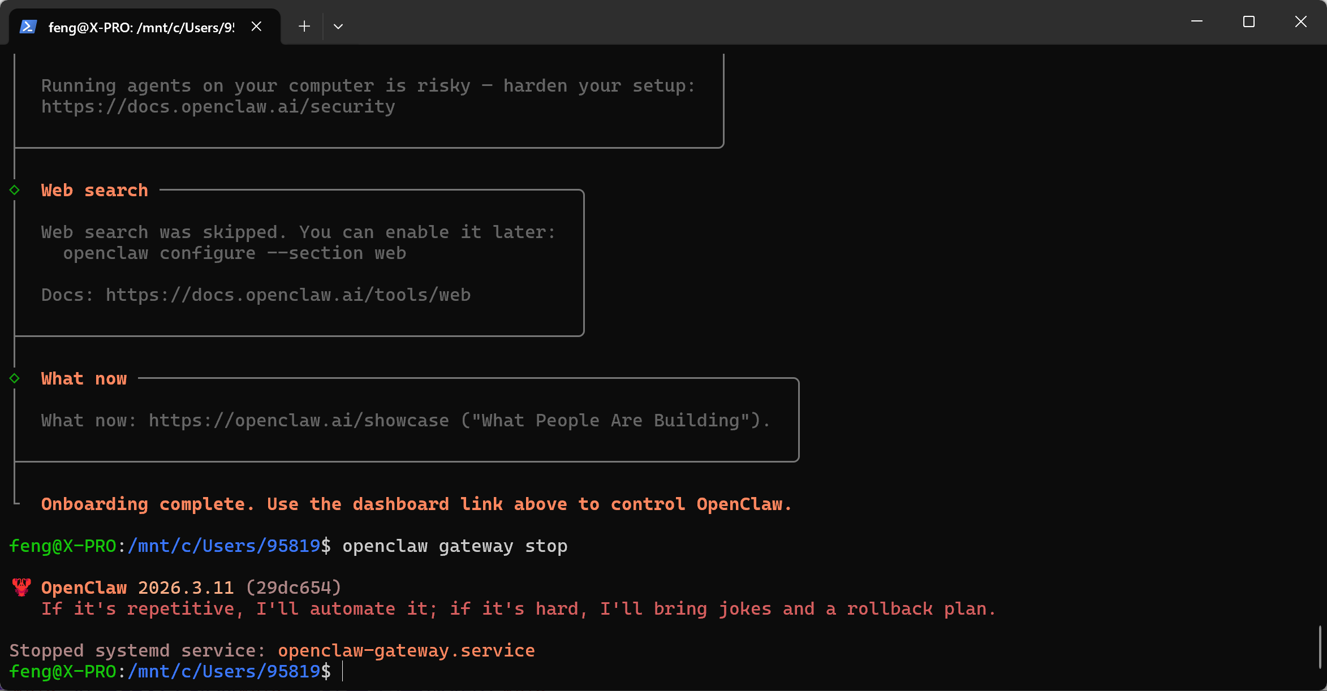Open the docs.openclaw.ai/security link
This screenshot has width=1327, height=691.
(x=218, y=107)
